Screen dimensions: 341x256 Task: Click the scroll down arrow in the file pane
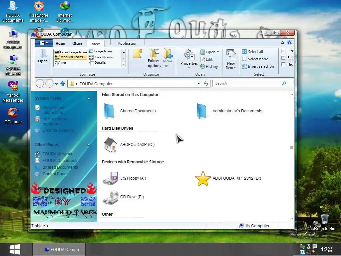click(x=292, y=219)
